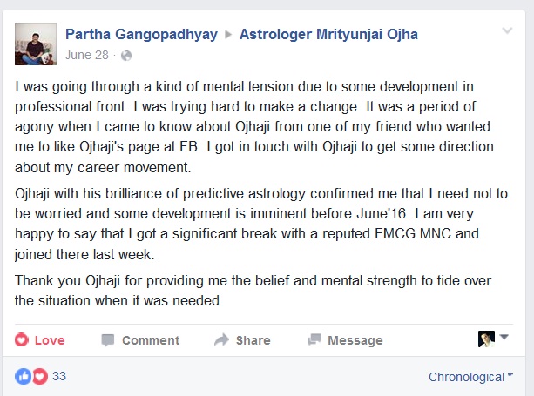Expand the post-as identity selector arrow

click(x=504, y=337)
